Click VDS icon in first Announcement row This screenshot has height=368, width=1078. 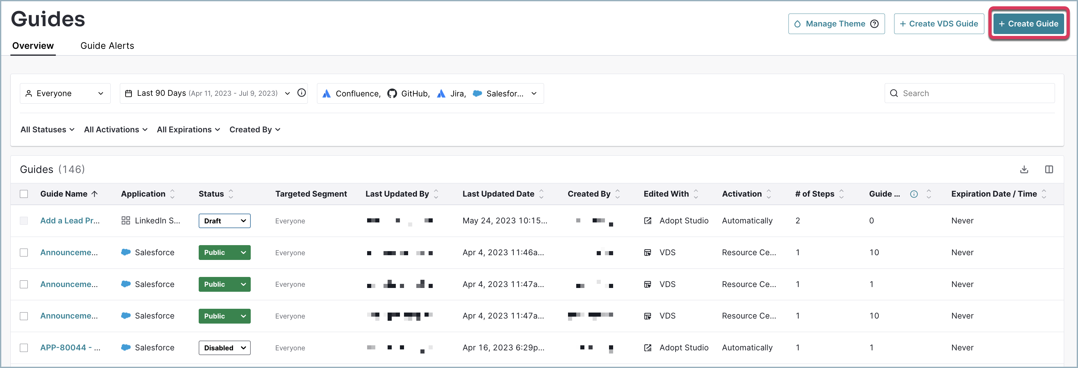[x=647, y=253]
